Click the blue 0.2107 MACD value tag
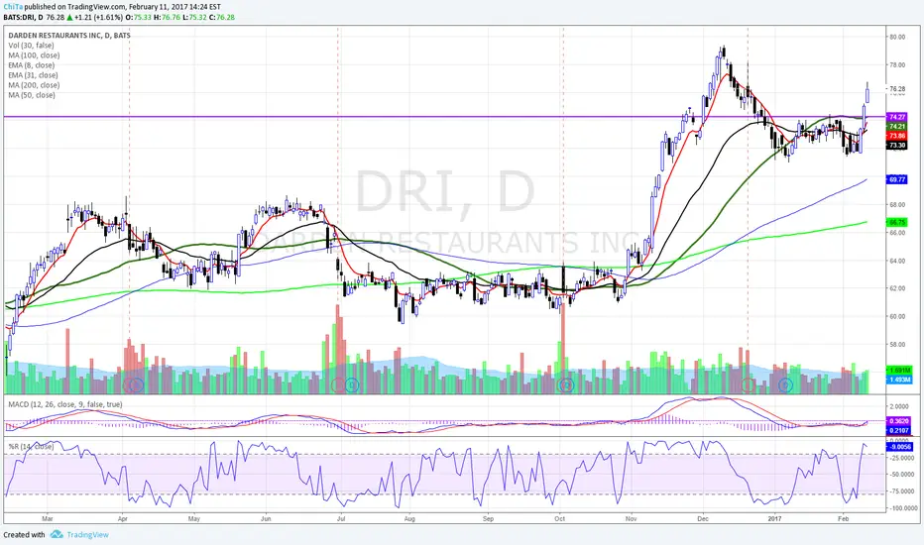This screenshot has height=545, width=924. click(x=898, y=431)
